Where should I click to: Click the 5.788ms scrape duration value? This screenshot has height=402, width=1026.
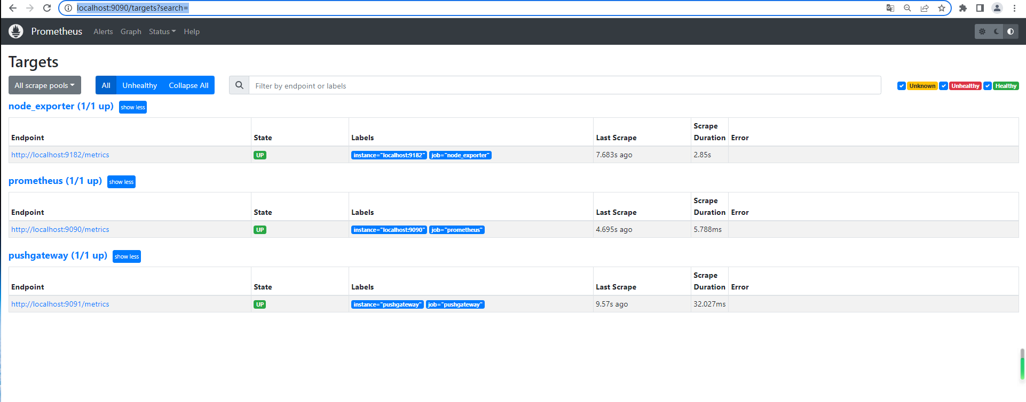pos(708,229)
